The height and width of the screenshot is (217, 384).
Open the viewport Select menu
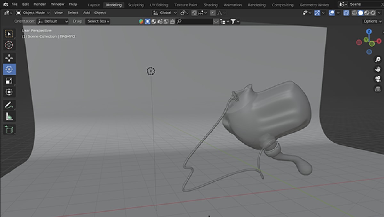(73, 13)
